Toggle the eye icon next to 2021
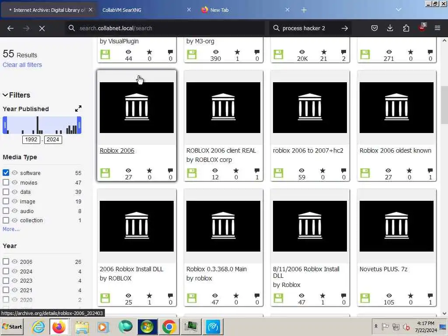 pyautogui.click(x=14, y=290)
